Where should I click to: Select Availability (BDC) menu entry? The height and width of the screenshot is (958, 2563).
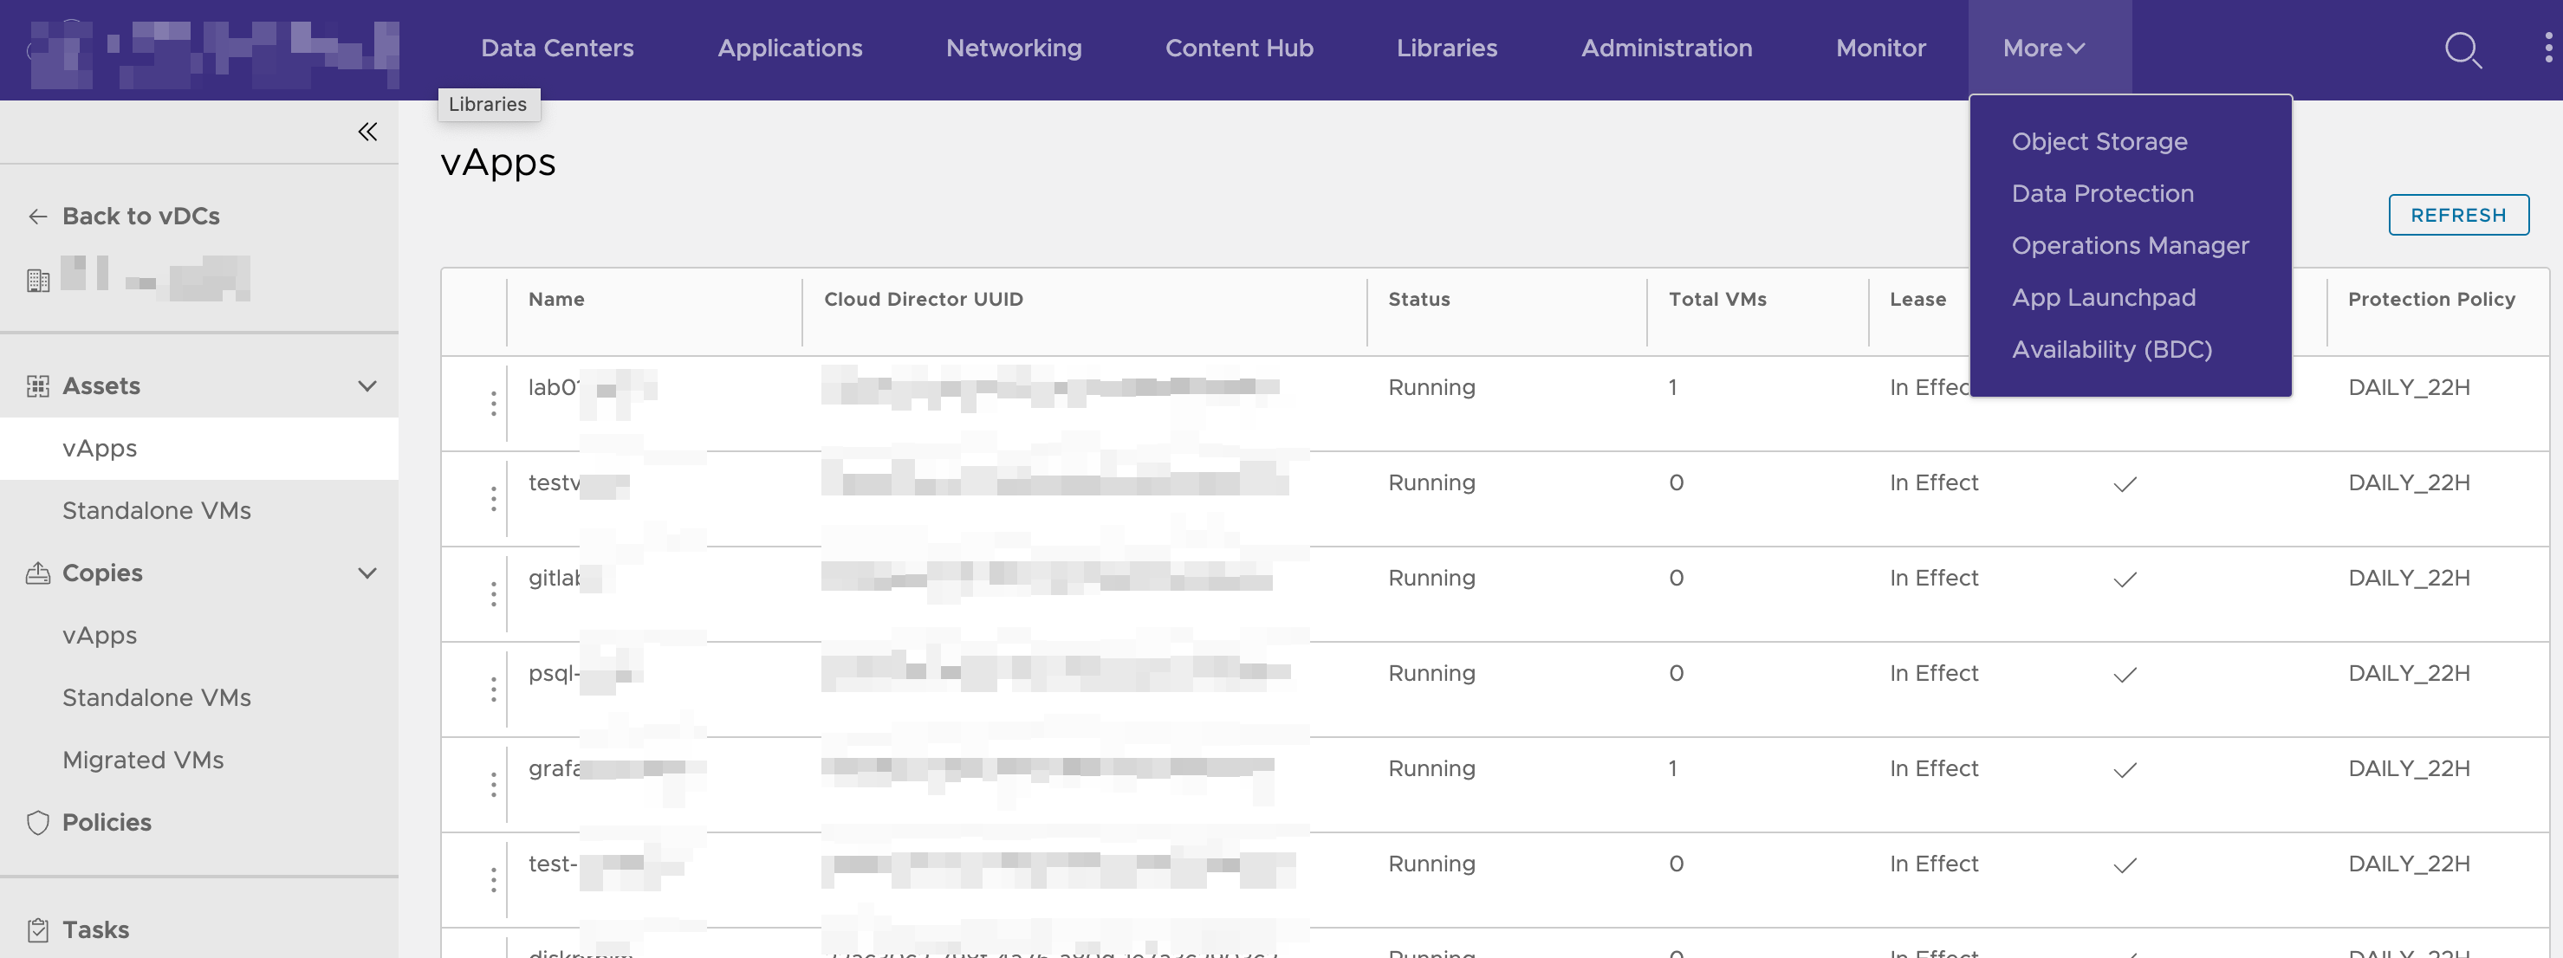coord(2112,349)
